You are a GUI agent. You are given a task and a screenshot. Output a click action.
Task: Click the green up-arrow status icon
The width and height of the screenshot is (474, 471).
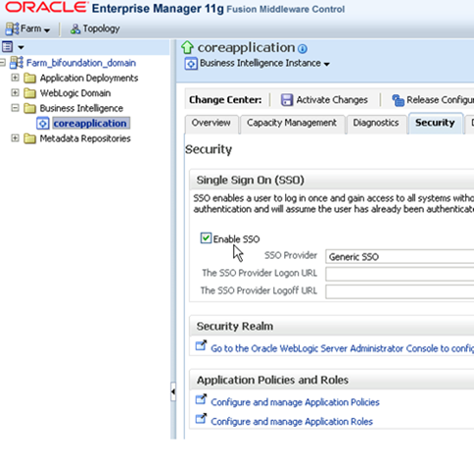[187, 47]
